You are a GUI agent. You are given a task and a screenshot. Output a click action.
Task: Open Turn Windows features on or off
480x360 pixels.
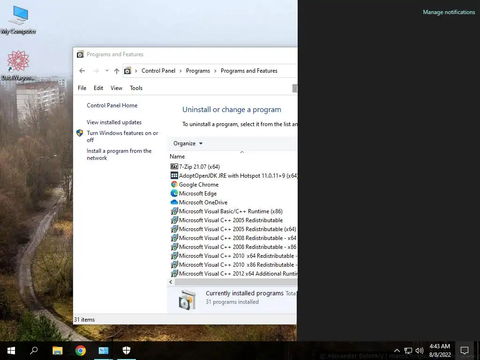pyautogui.click(x=122, y=136)
